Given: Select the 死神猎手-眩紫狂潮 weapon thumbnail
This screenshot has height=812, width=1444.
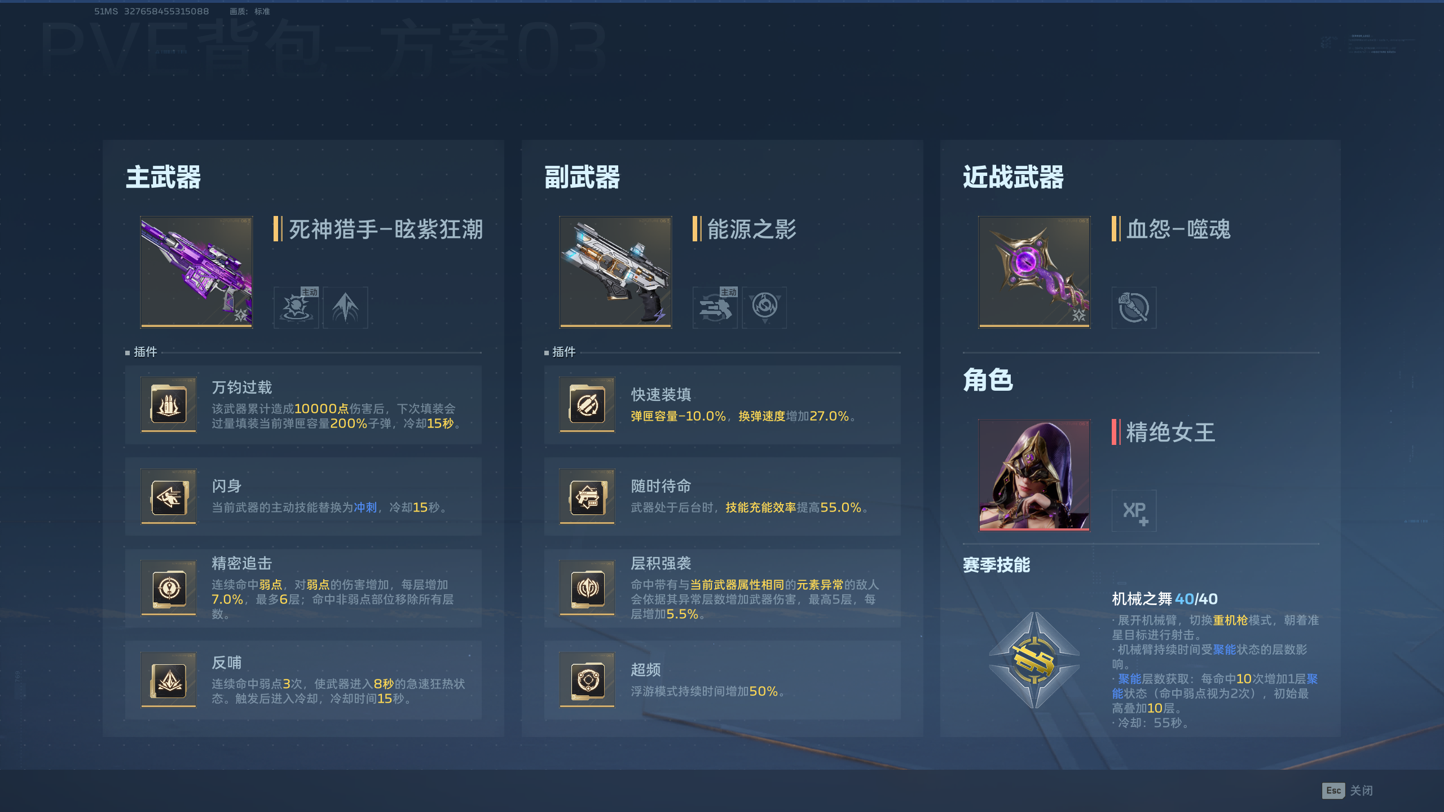Looking at the screenshot, I should click(196, 272).
